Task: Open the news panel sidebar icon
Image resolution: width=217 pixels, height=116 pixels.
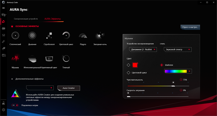Action: 4,55
